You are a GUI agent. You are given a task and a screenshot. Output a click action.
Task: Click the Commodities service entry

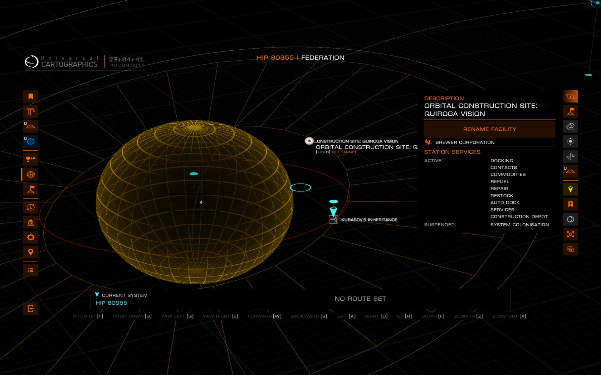508,175
